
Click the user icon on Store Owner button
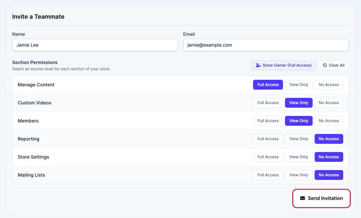tap(258, 65)
